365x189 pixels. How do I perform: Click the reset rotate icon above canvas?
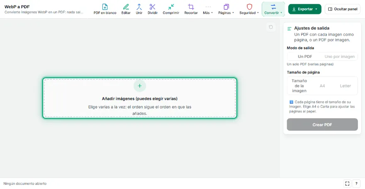271,27
